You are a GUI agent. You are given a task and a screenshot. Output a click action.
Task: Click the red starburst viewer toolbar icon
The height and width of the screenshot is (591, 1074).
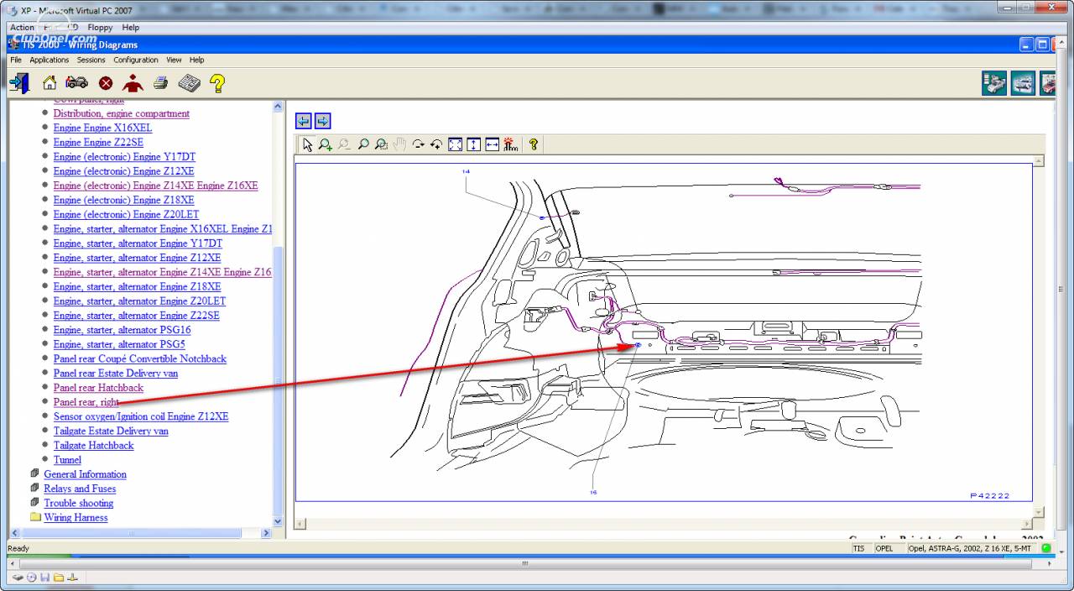pyautogui.click(x=510, y=144)
